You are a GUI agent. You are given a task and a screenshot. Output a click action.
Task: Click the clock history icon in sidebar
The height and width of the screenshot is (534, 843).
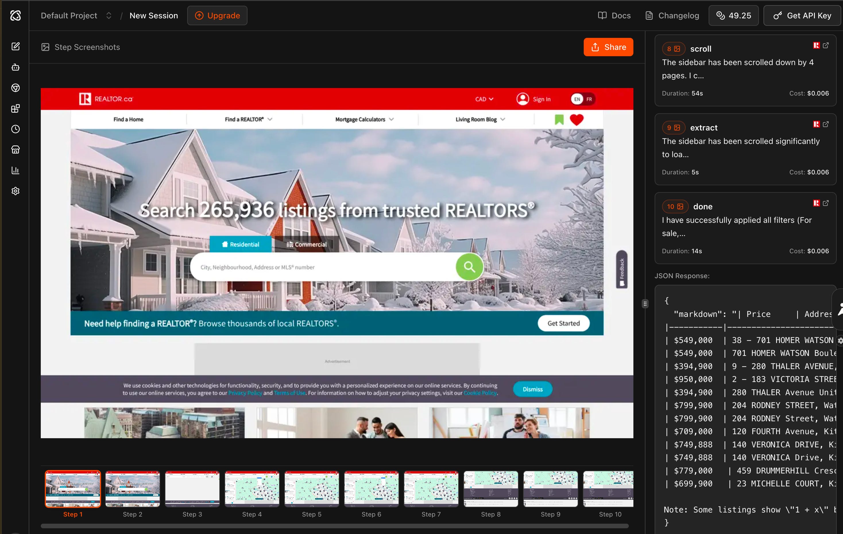click(16, 129)
